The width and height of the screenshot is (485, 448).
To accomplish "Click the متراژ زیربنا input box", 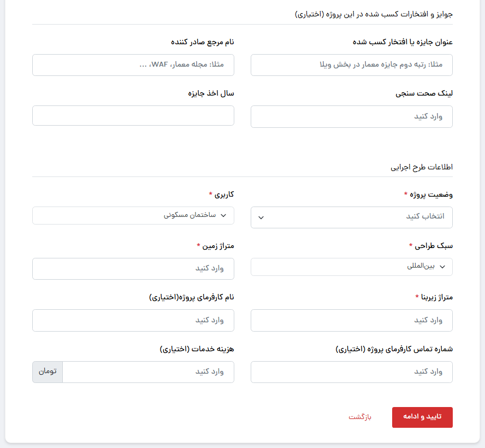I will [x=351, y=320].
